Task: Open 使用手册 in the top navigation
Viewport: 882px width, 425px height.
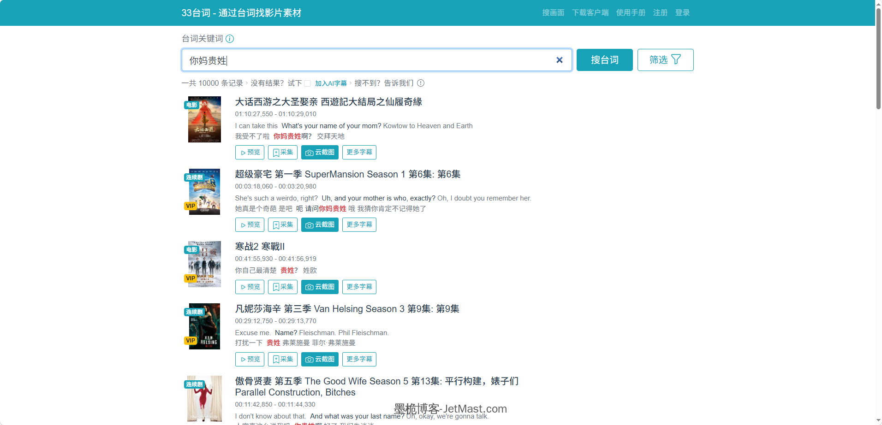Action: 631,12
